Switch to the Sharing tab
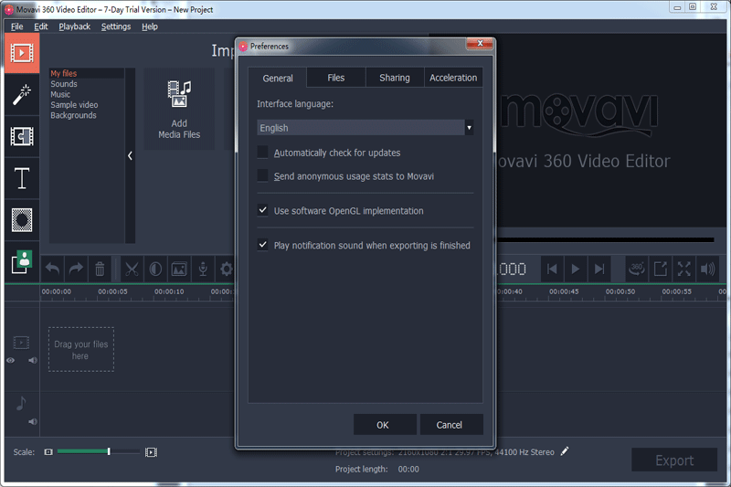This screenshot has height=487, width=731. [395, 78]
